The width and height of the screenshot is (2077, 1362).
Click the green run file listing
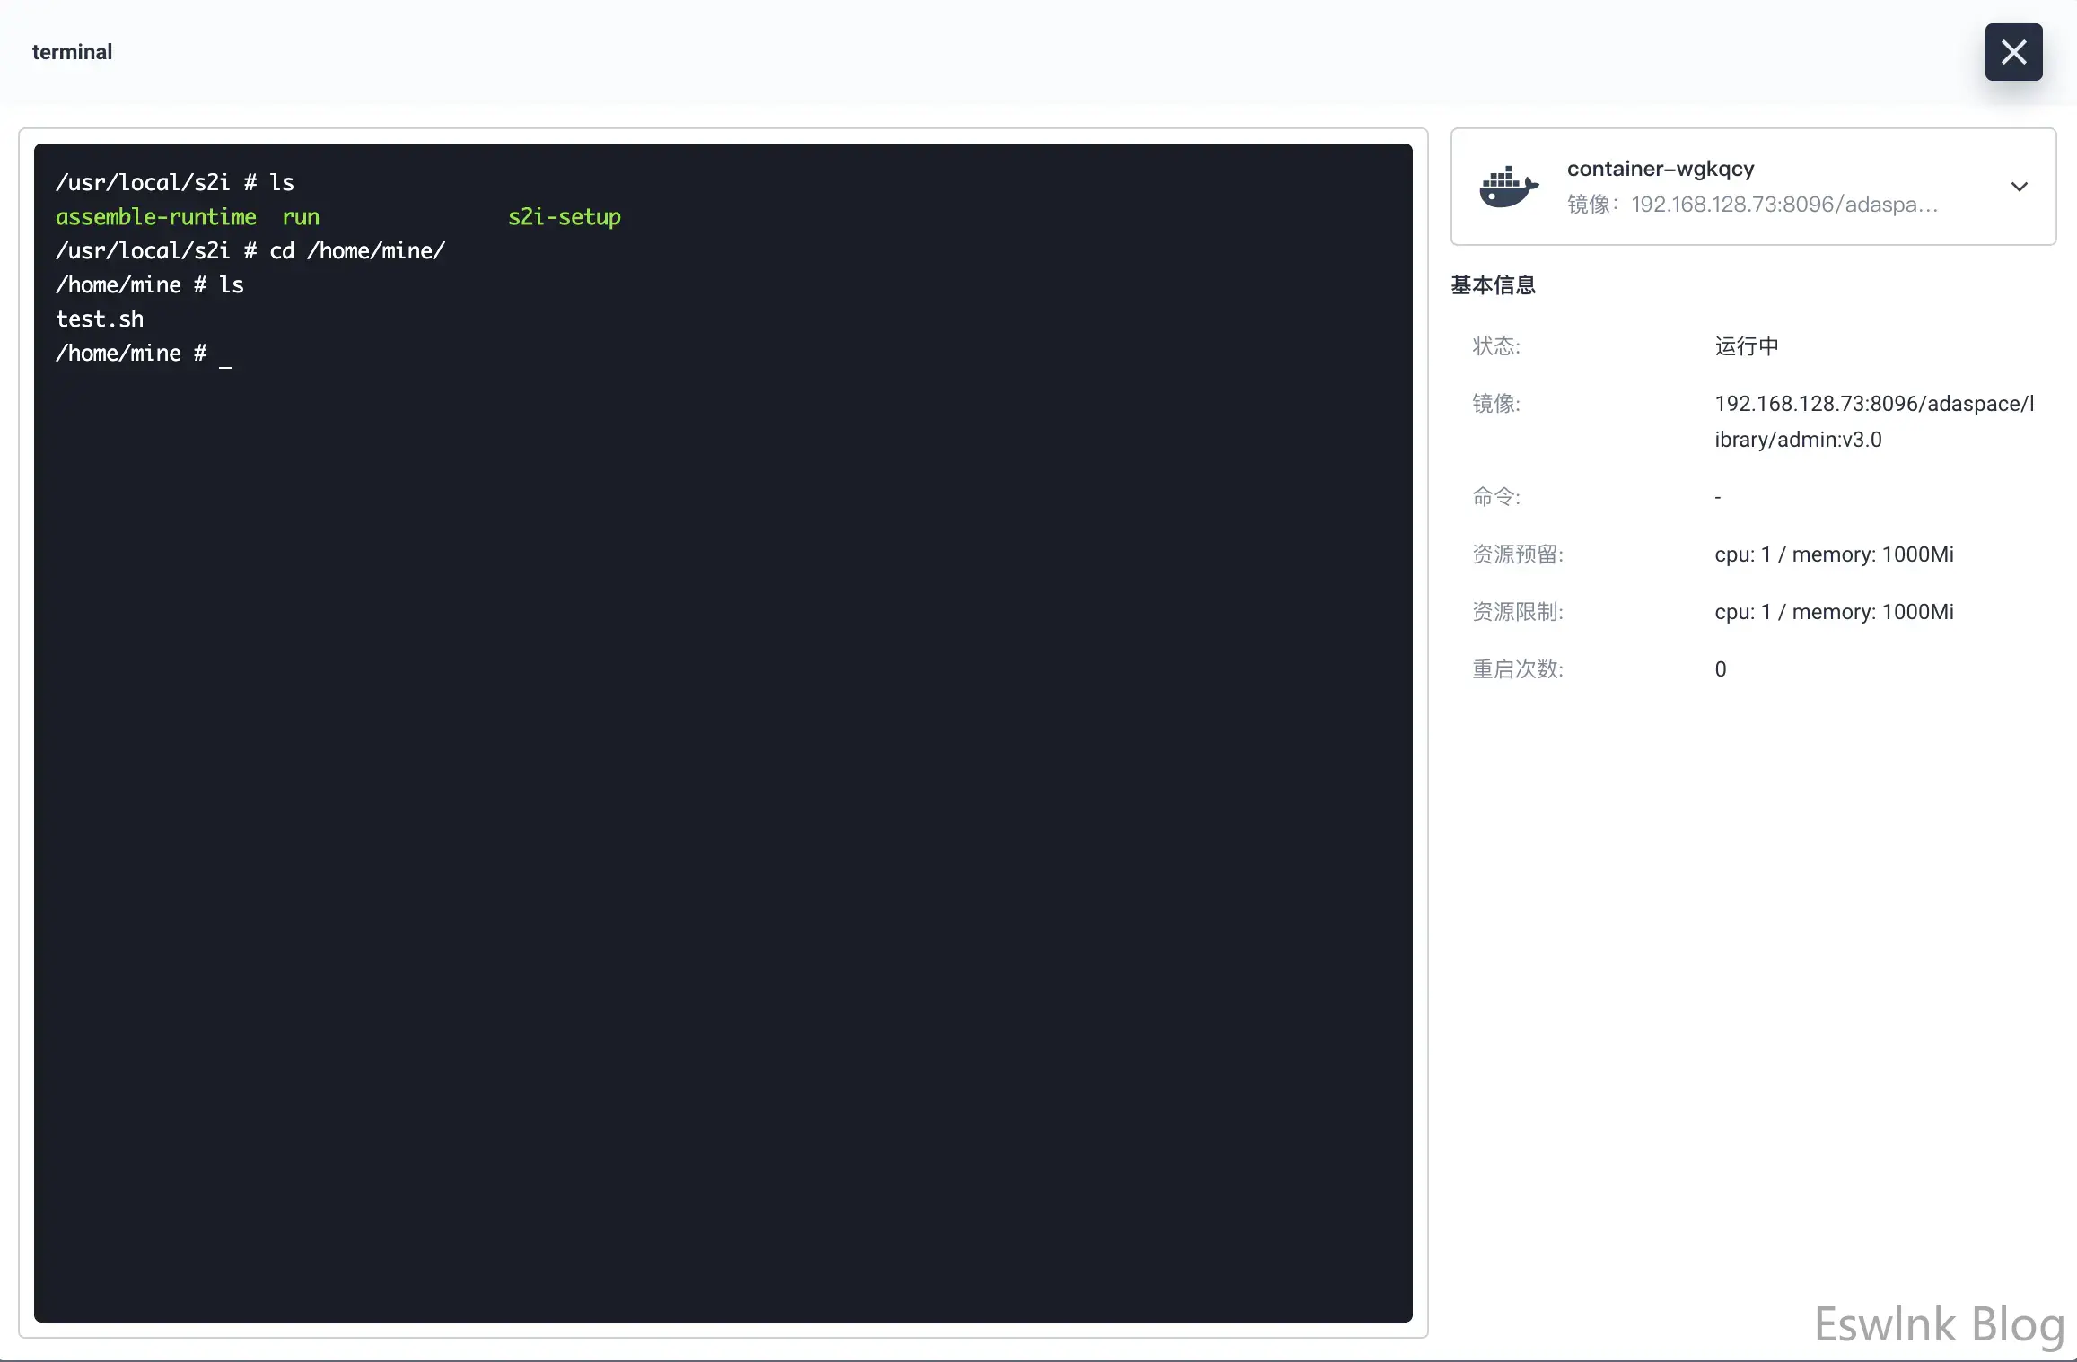click(301, 217)
